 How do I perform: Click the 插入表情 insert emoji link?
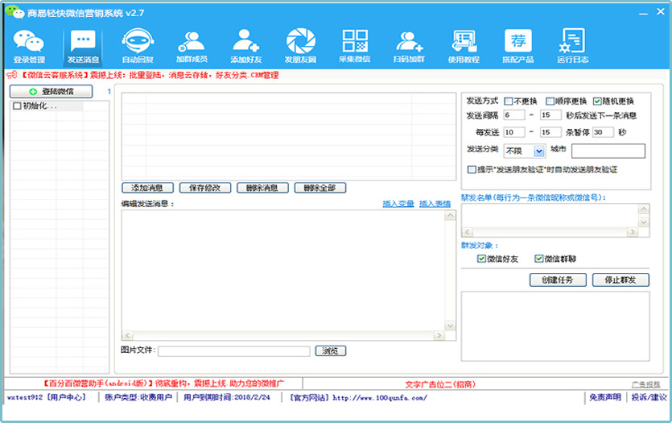pyautogui.click(x=435, y=204)
